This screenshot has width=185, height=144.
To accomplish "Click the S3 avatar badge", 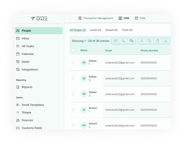I will coord(84,94).
